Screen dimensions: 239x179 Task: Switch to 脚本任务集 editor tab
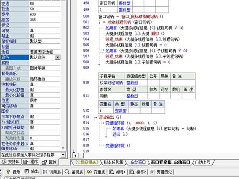[x=113, y=162]
